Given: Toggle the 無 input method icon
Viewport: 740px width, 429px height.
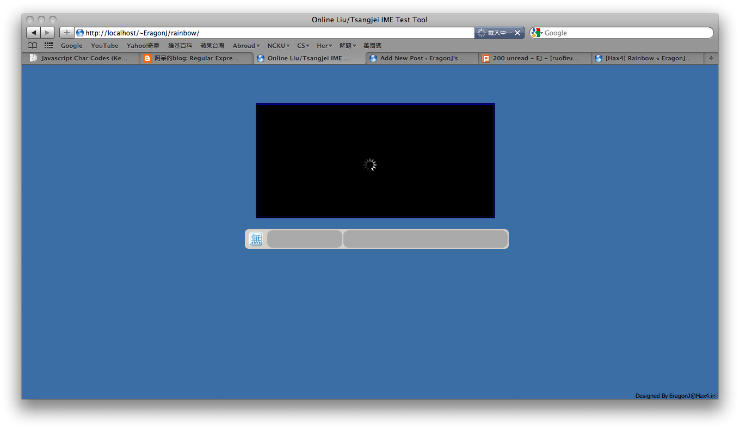Looking at the screenshot, I should tap(256, 239).
